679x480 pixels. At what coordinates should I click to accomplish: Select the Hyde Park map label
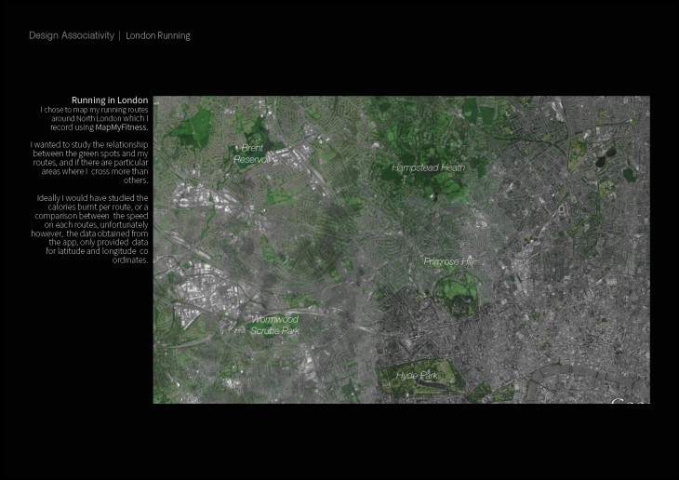[x=417, y=376]
